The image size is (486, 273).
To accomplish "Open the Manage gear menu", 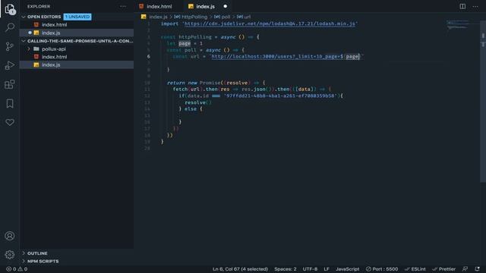I will pos(10,255).
